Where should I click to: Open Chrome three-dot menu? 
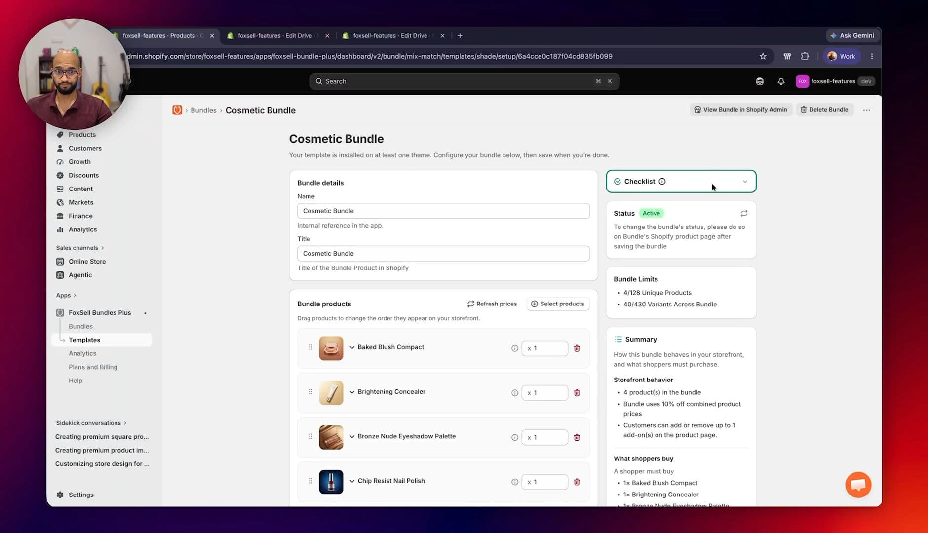[872, 56]
